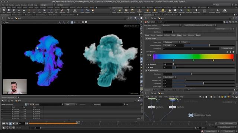Click the Start Frame input field
238x133 pixels.
point(168,32)
